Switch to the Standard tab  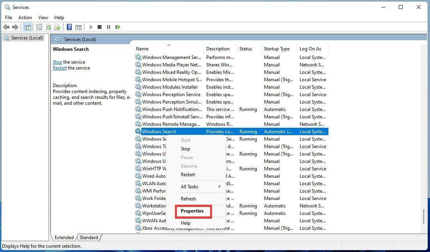pos(89,237)
